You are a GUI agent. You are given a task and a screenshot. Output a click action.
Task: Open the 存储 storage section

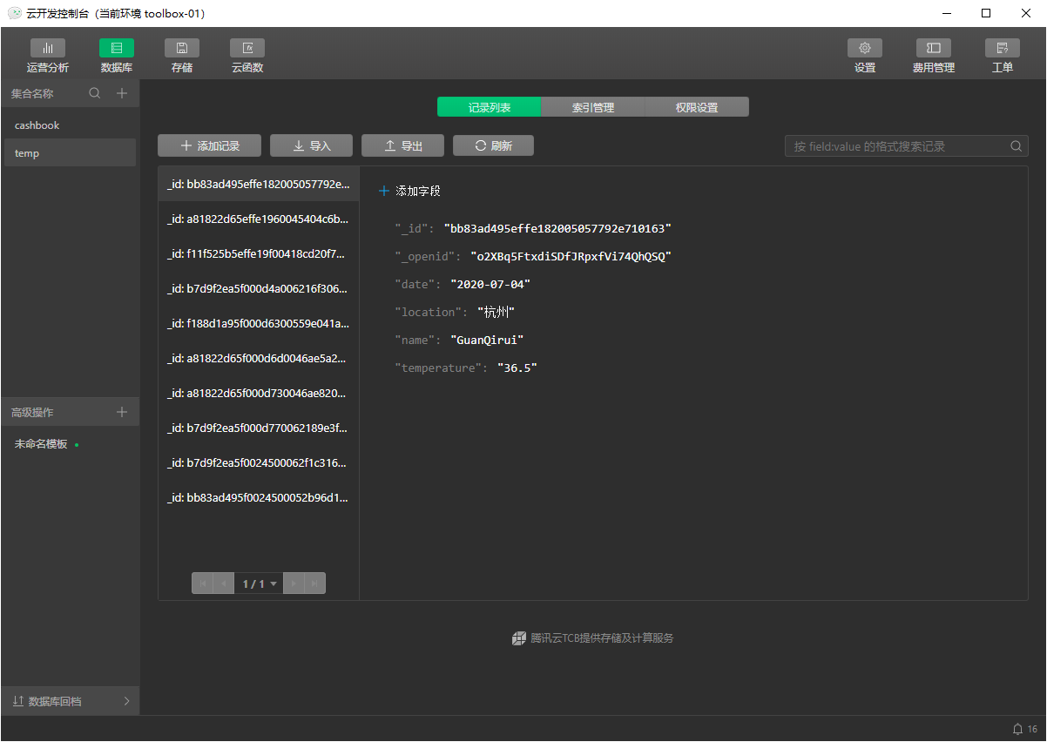click(x=182, y=56)
